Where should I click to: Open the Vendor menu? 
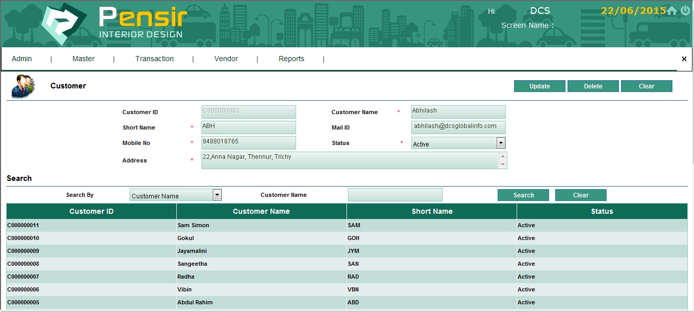226,59
